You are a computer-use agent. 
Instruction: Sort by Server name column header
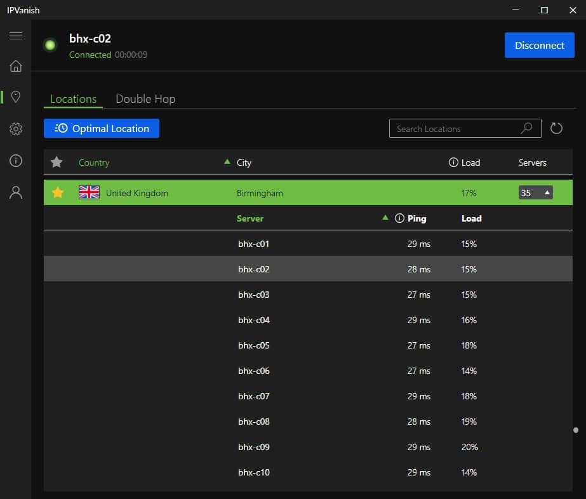250,218
